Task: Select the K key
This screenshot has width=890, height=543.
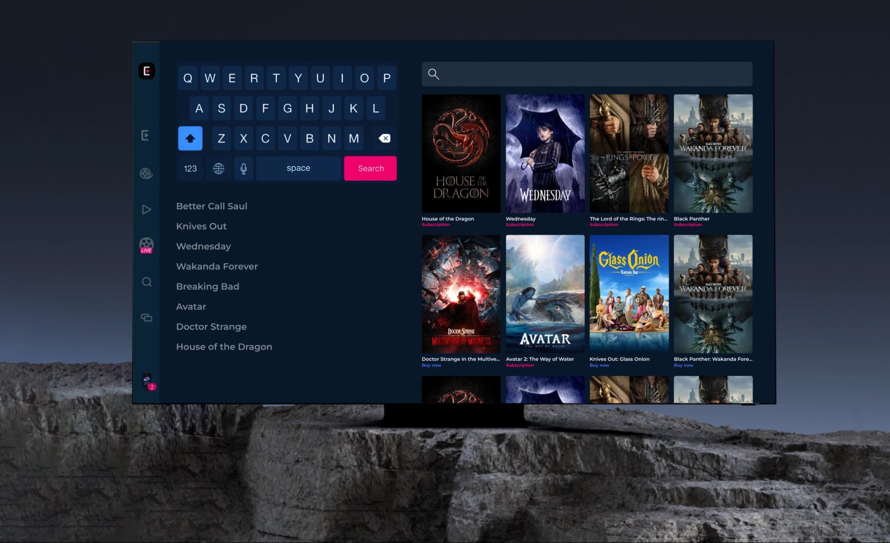Action: [x=353, y=108]
